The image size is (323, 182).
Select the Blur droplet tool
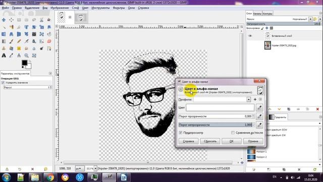click(34, 49)
